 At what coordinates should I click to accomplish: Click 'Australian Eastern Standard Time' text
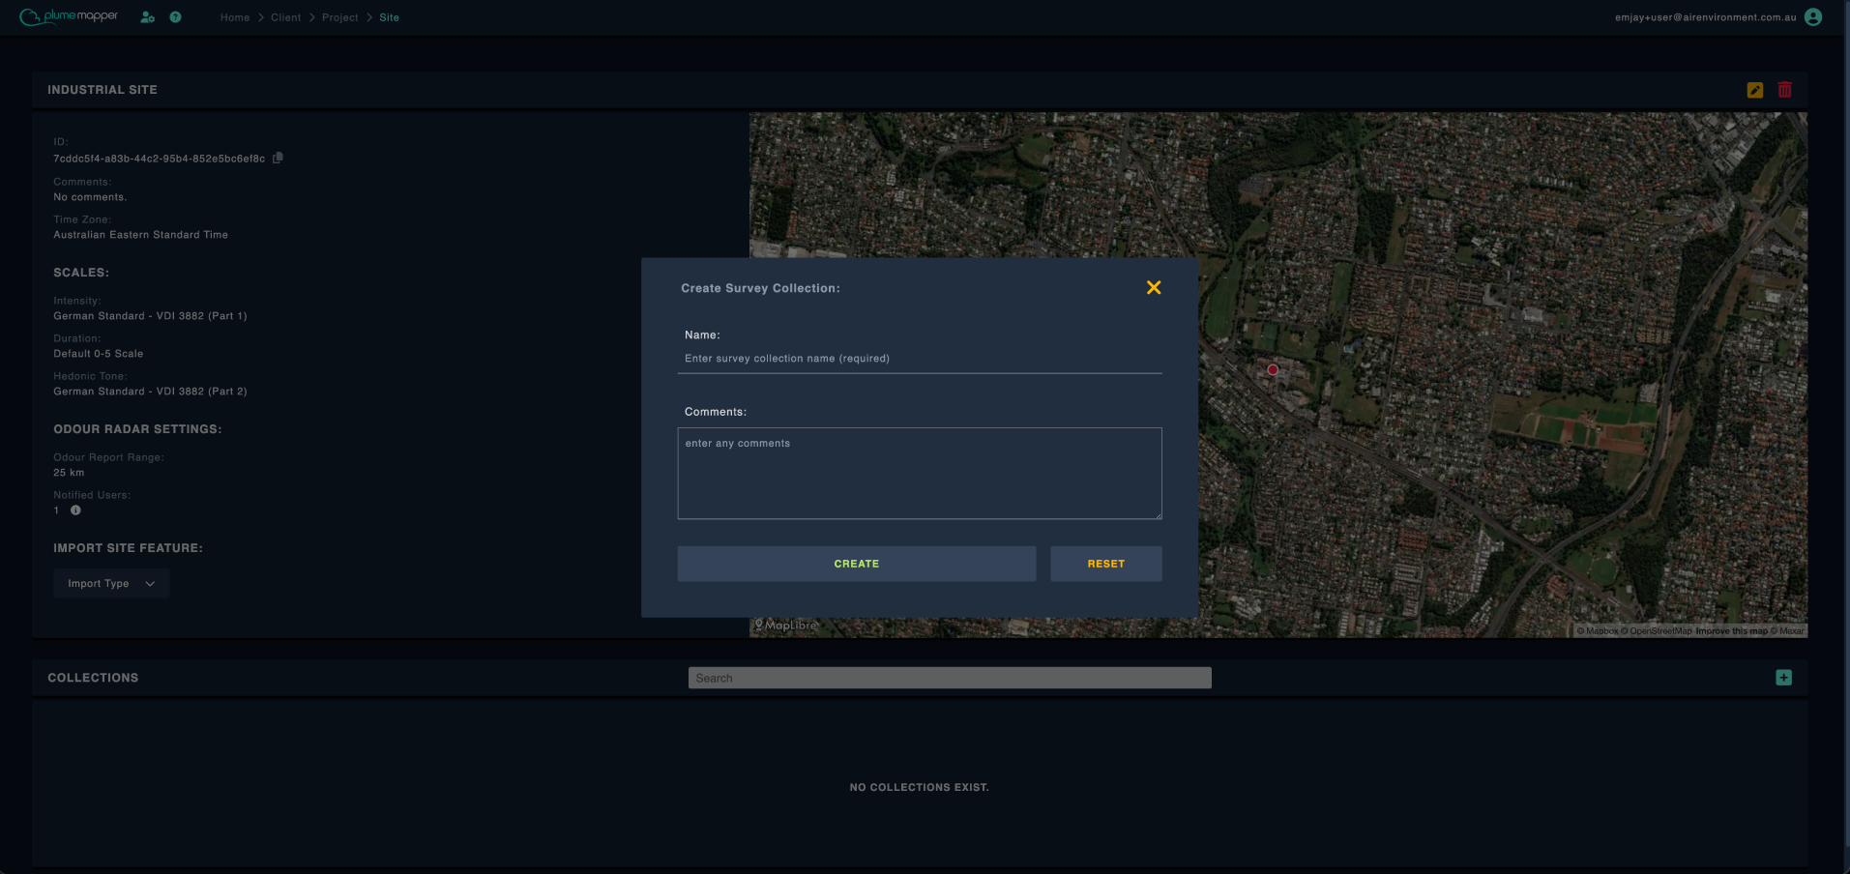tap(141, 235)
